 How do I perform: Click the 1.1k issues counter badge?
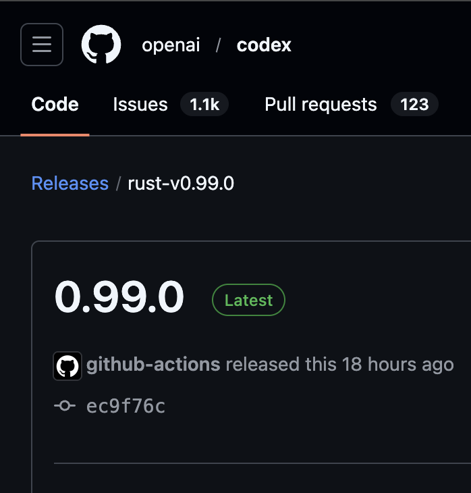coord(204,105)
